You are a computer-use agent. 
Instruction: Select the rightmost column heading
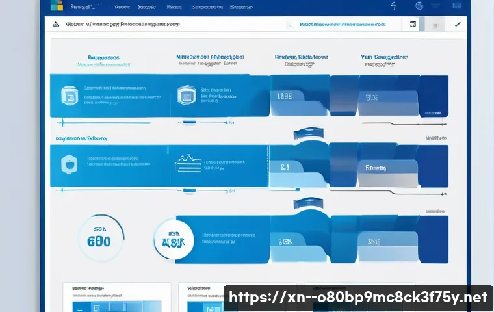point(385,57)
